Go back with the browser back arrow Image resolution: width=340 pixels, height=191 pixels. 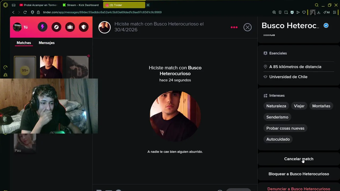click(13, 12)
